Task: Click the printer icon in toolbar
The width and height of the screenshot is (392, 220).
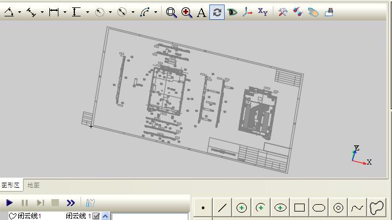Action: click(329, 12)
